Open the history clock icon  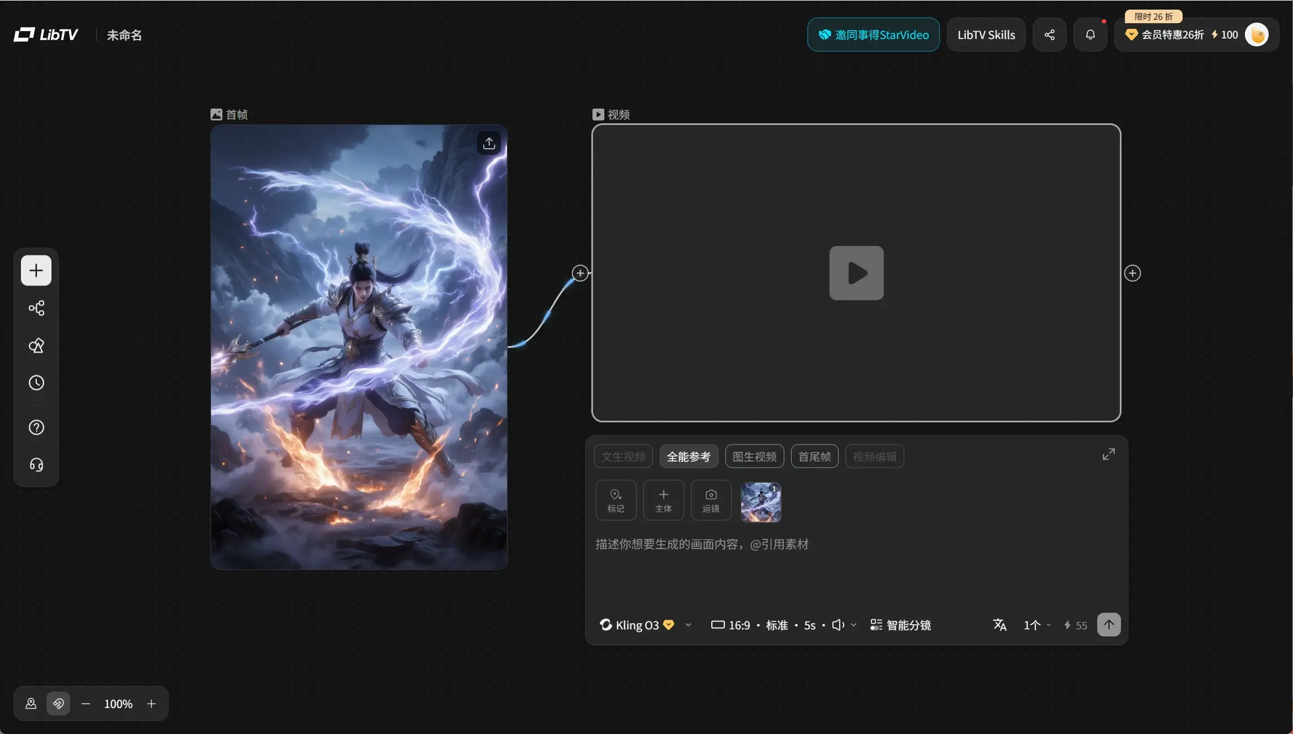(36, 383)
